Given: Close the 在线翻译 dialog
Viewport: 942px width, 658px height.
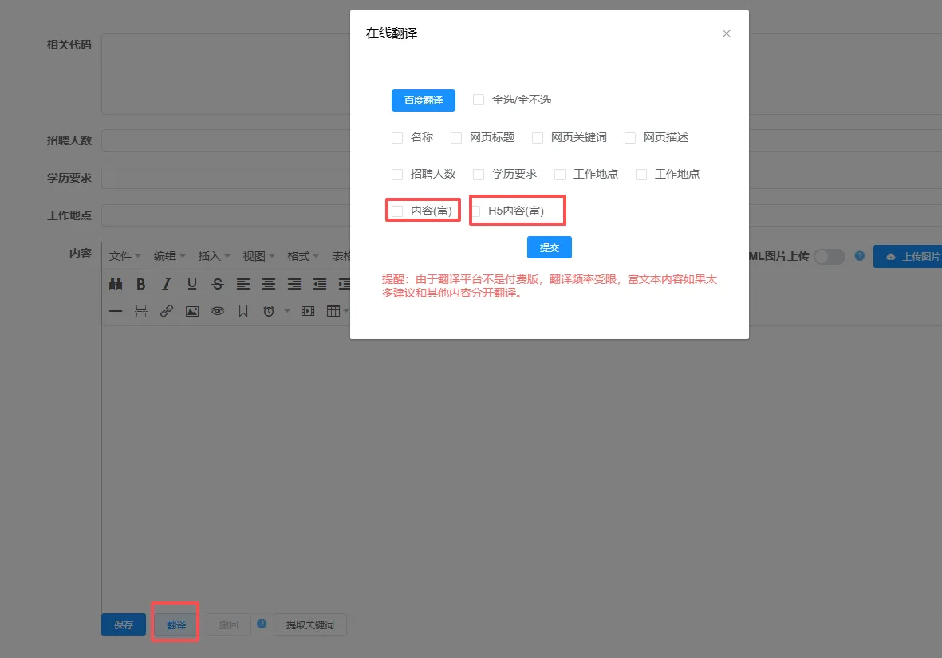Looking at the screenshot, I should click(726, 33).
